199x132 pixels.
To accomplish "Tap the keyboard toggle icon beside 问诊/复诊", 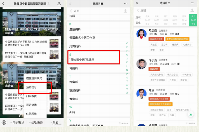I will point(4,122).
